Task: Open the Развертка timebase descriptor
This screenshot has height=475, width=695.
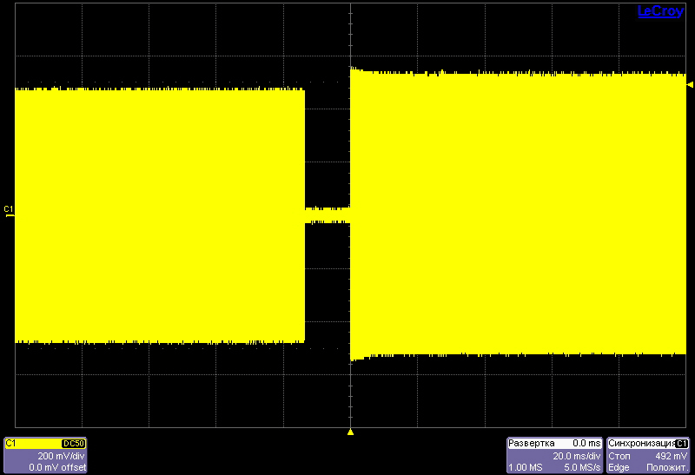Action: tap(532, 444)
